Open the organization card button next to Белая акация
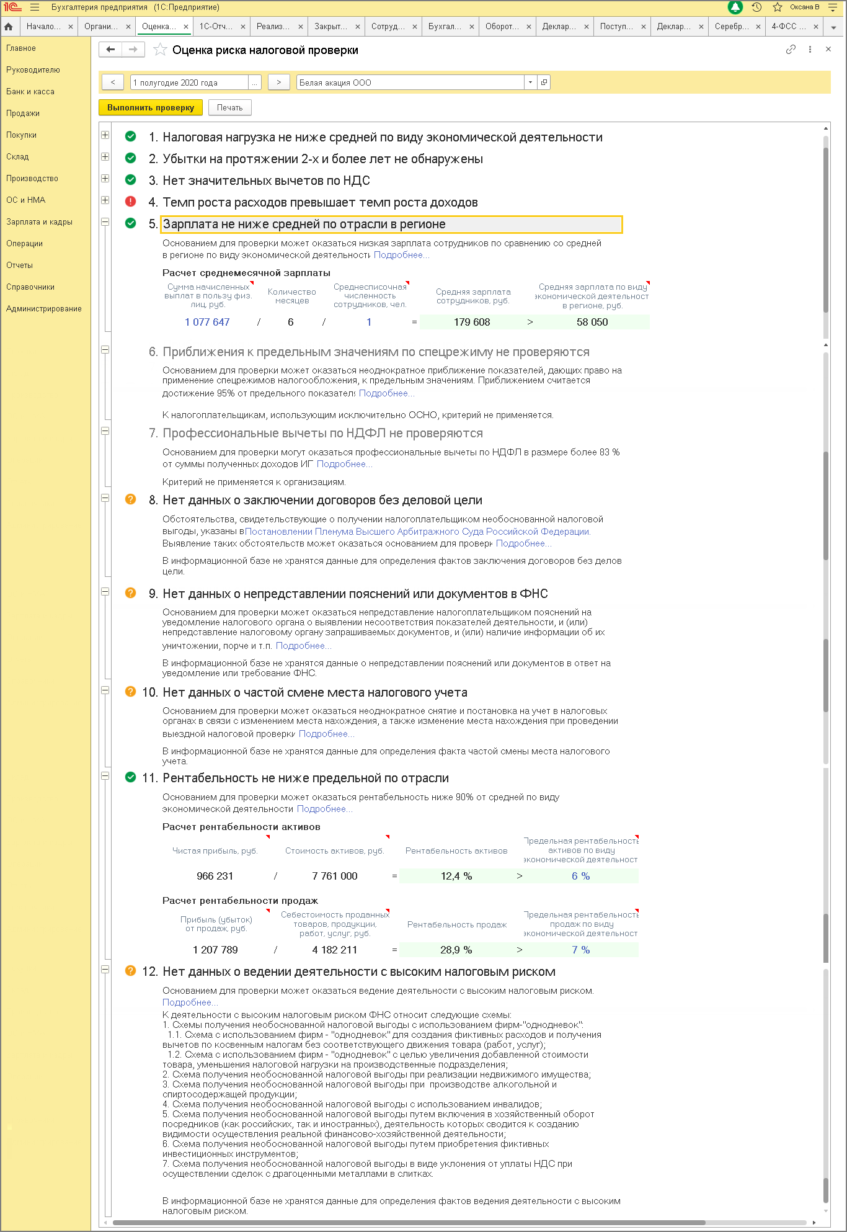Screen dimensions: 847x1232 point(544,83)
